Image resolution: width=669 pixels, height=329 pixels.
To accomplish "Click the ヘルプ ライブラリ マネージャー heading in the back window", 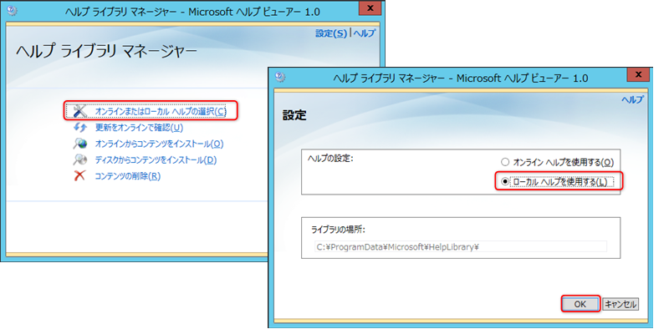I will tap(107, 52).
